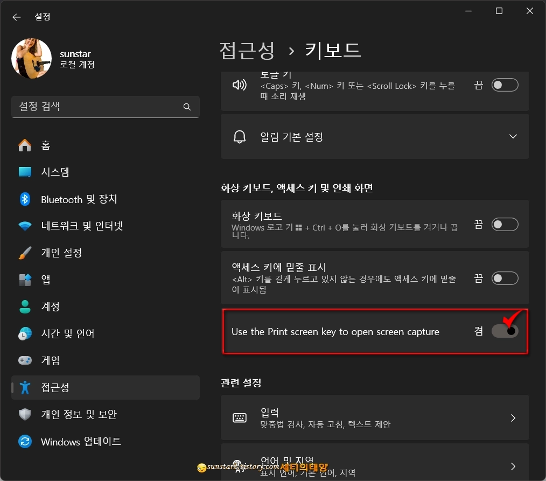Click sunstar profile picture
The image size is (546, 481).
pos(31,58)
